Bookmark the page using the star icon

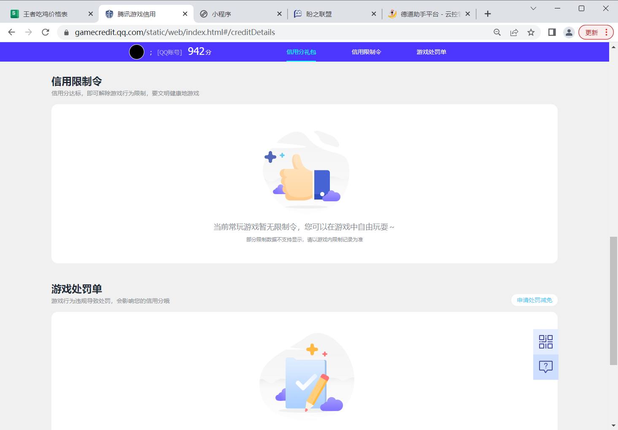(531, 32)
